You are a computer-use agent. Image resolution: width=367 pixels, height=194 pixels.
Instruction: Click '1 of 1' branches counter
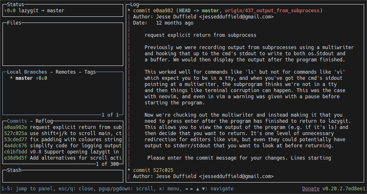110,115
